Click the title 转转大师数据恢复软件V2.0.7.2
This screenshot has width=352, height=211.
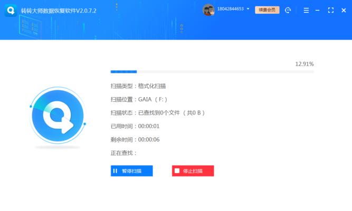pos(59,11)
